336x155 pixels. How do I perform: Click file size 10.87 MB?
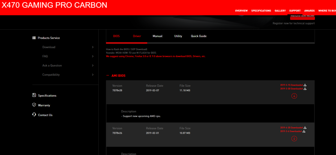coord(185,133)
